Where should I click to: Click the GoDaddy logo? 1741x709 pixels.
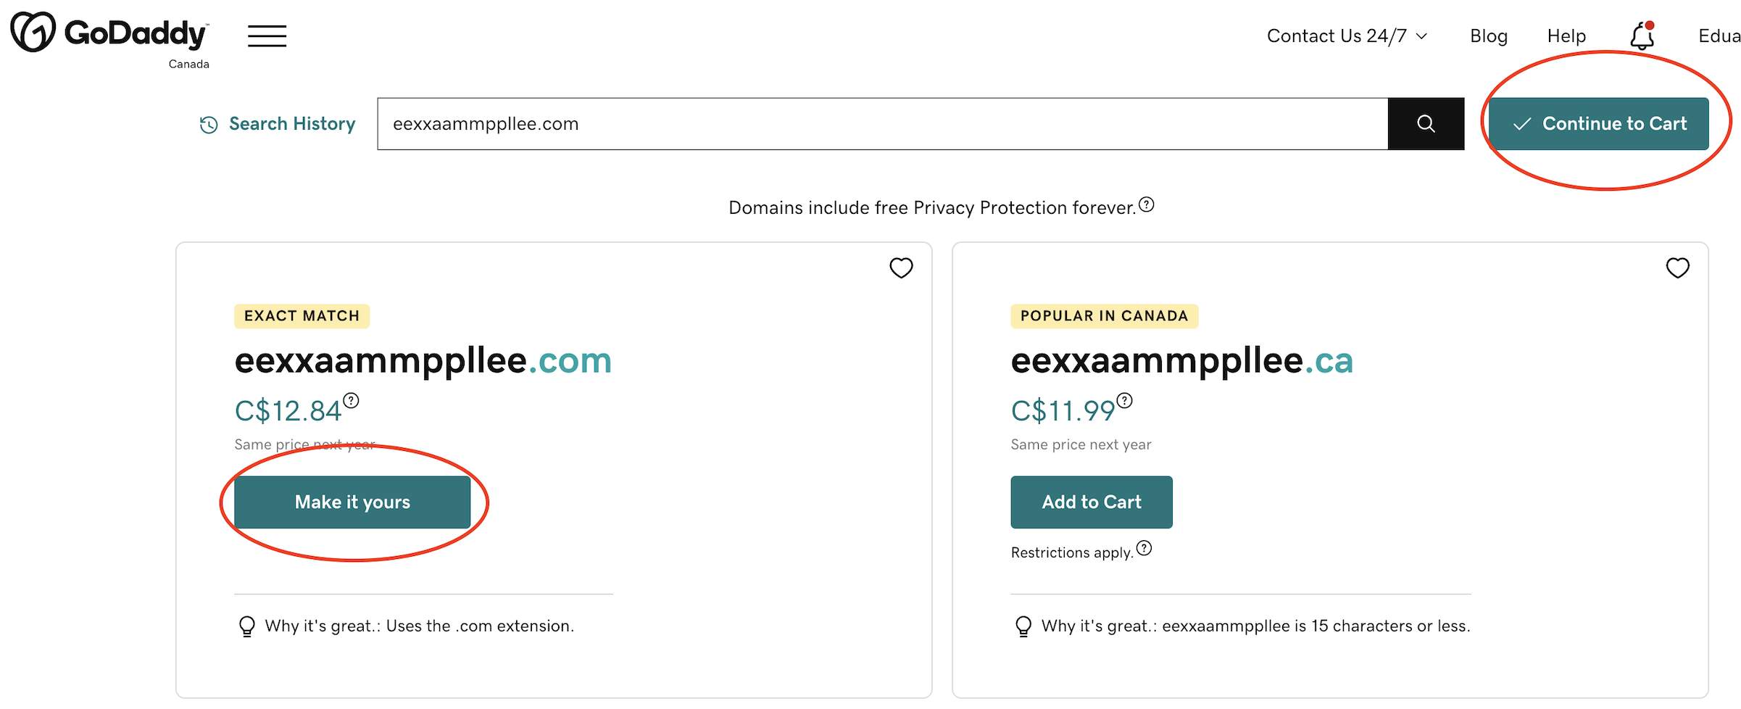[x=109, y=33]
